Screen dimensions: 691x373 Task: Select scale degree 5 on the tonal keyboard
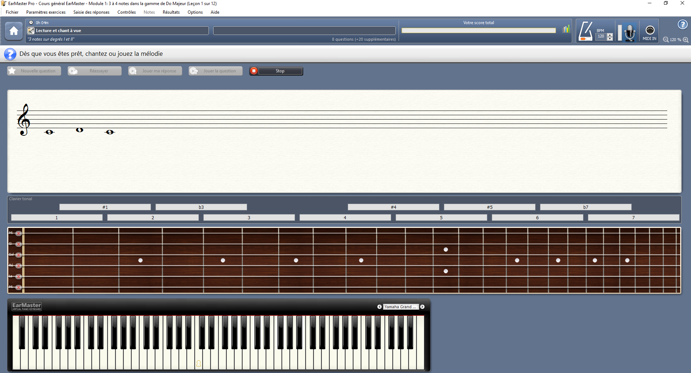[x=441, y=217]
